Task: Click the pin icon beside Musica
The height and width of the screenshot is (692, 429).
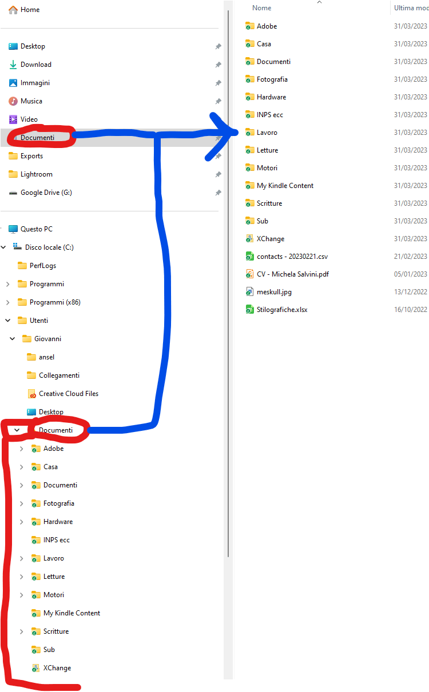Action: point(218,101)
